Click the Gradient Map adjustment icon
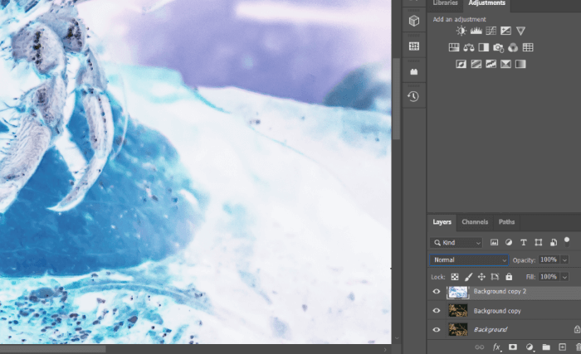581x354 pixels. [x=520, y=64]
